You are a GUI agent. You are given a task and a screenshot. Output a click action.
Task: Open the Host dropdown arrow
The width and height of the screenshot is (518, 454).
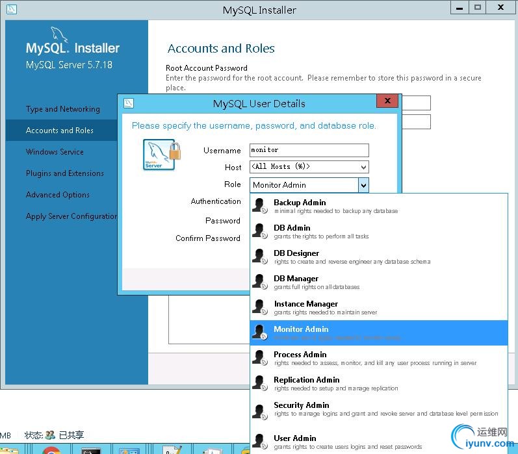363,167
